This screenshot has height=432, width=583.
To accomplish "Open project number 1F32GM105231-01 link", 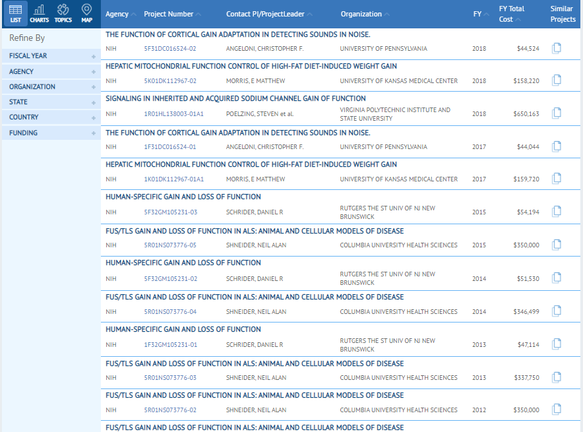I will [x=171, y=345].
